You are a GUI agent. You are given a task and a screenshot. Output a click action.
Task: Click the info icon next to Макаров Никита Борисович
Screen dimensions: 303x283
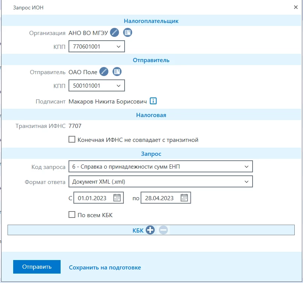(x=153, y=101)
